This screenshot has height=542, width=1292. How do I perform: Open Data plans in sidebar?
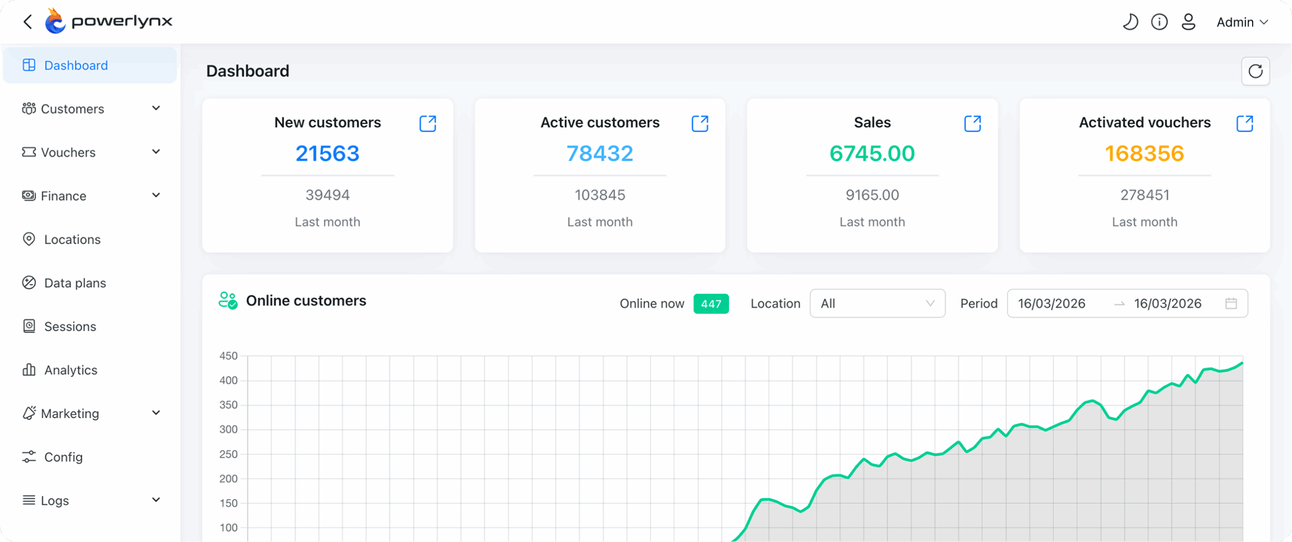(x=75, y=283)
